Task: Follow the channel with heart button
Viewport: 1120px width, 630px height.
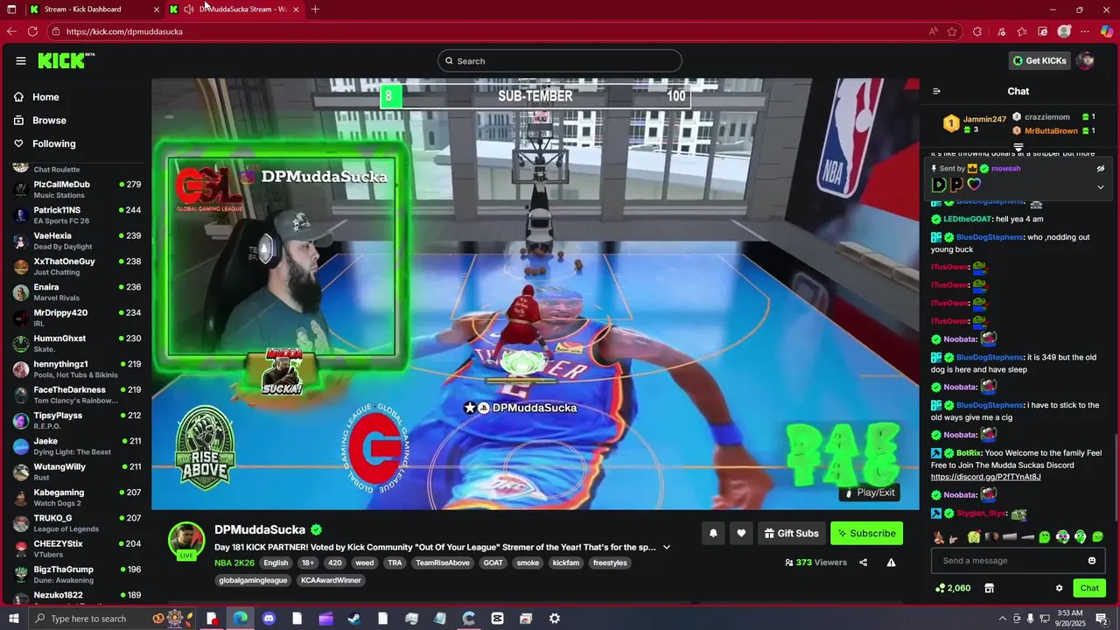Action: 741,533
